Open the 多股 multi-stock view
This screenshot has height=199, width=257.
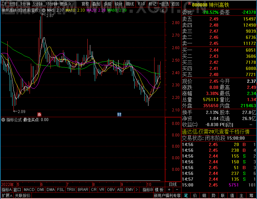[107, 4]
